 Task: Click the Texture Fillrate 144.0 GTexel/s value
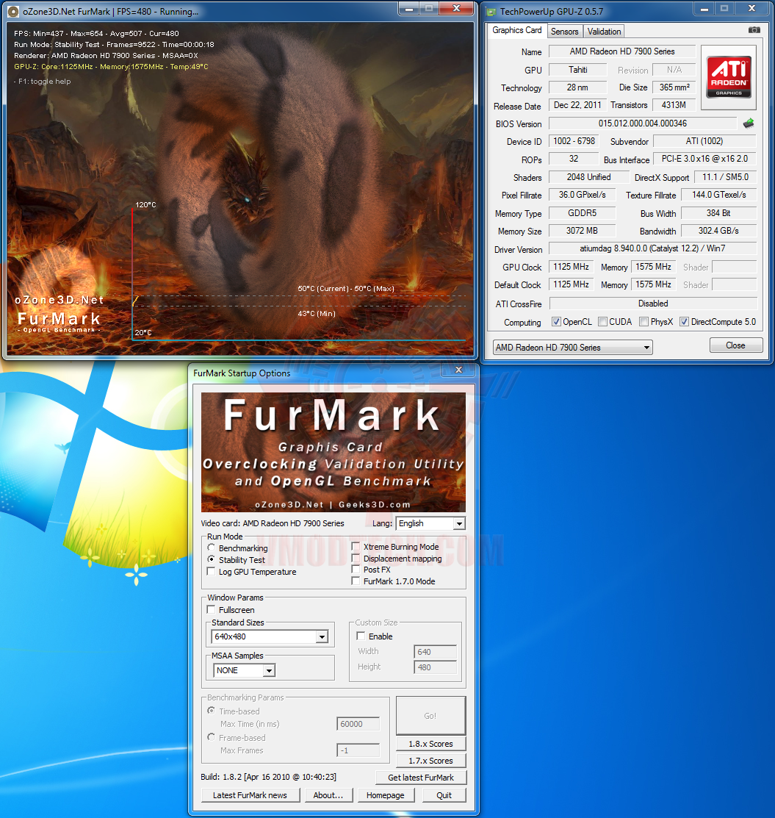[718, 195]
